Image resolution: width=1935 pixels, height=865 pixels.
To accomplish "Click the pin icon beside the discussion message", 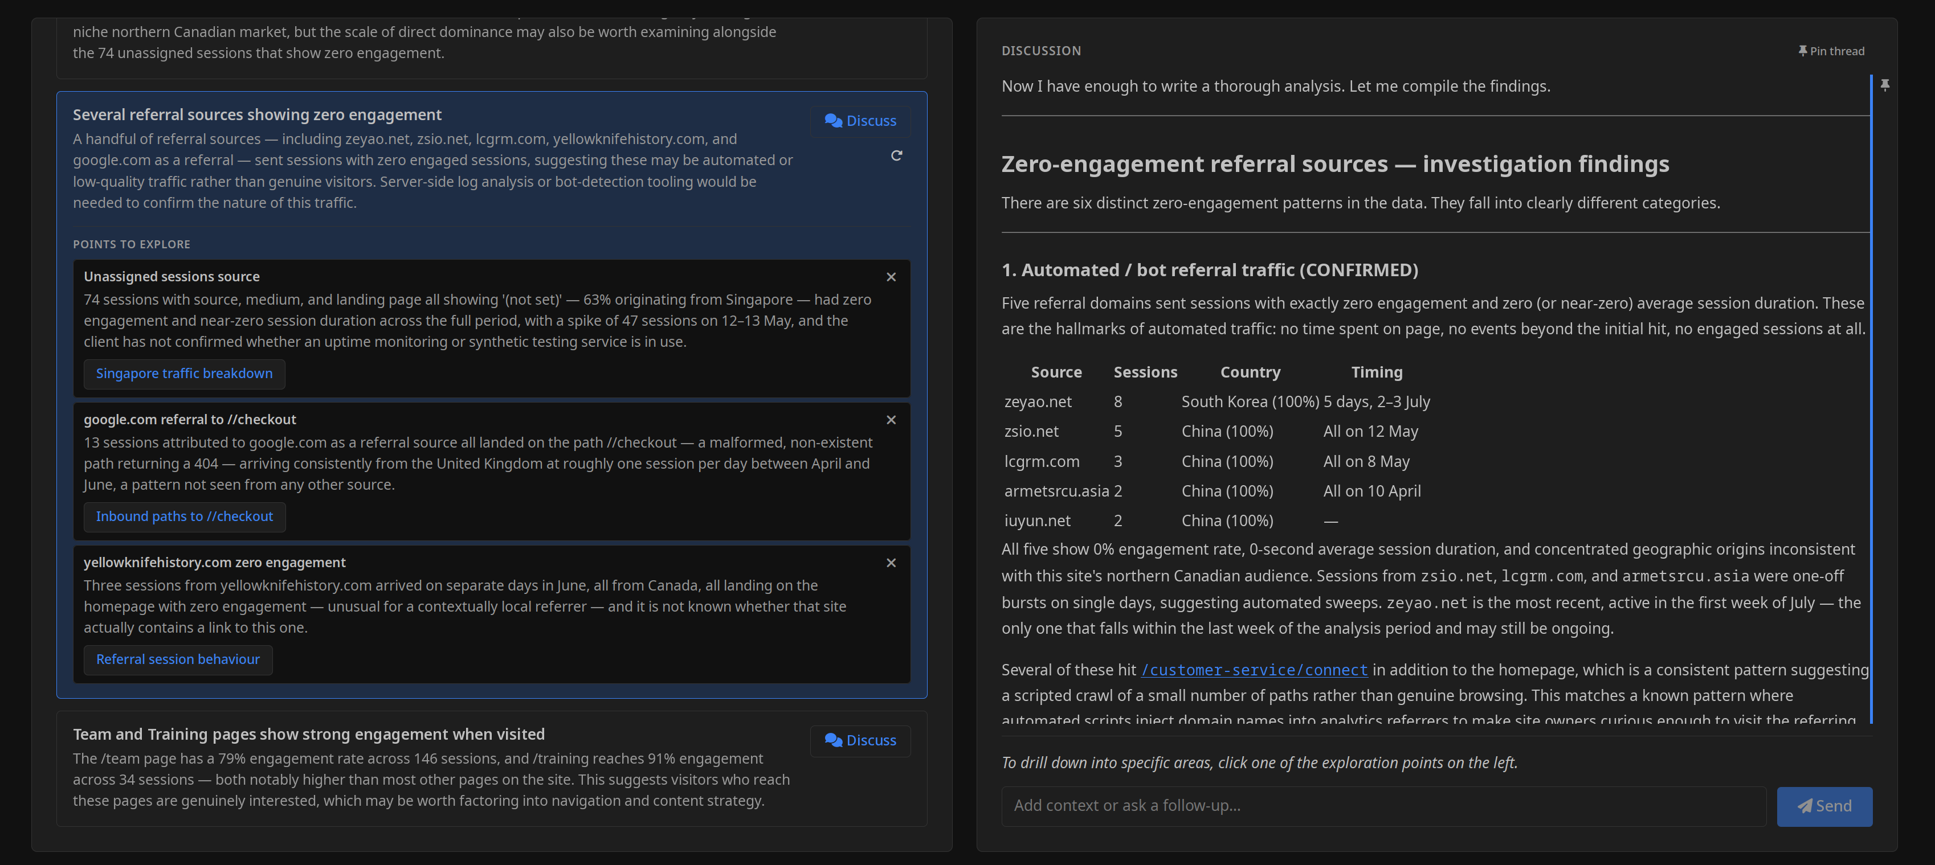I will tap(1885, 85).
